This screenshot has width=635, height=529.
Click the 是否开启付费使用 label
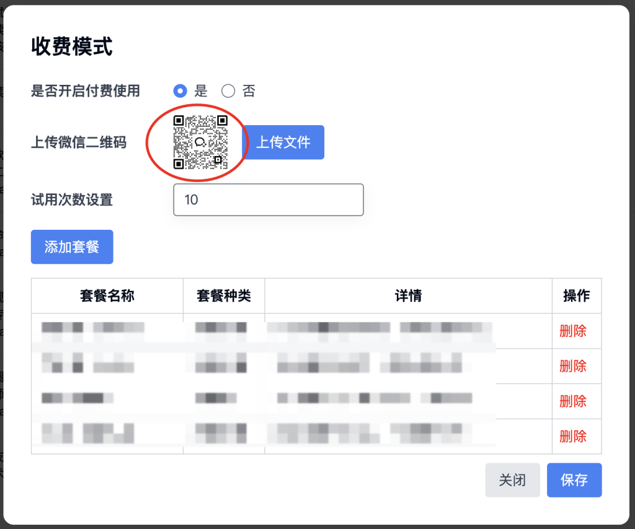coord(86,91)
